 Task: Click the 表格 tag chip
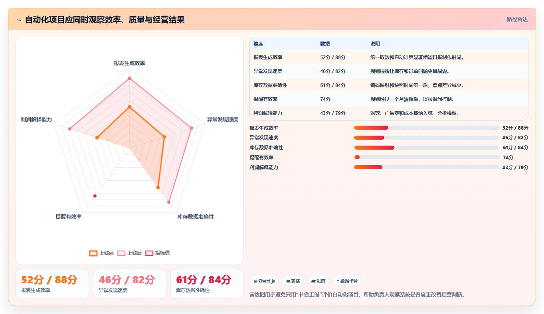point(293,281)
